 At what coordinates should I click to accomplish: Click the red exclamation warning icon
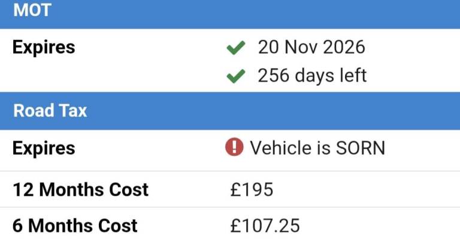coord(234,147)
